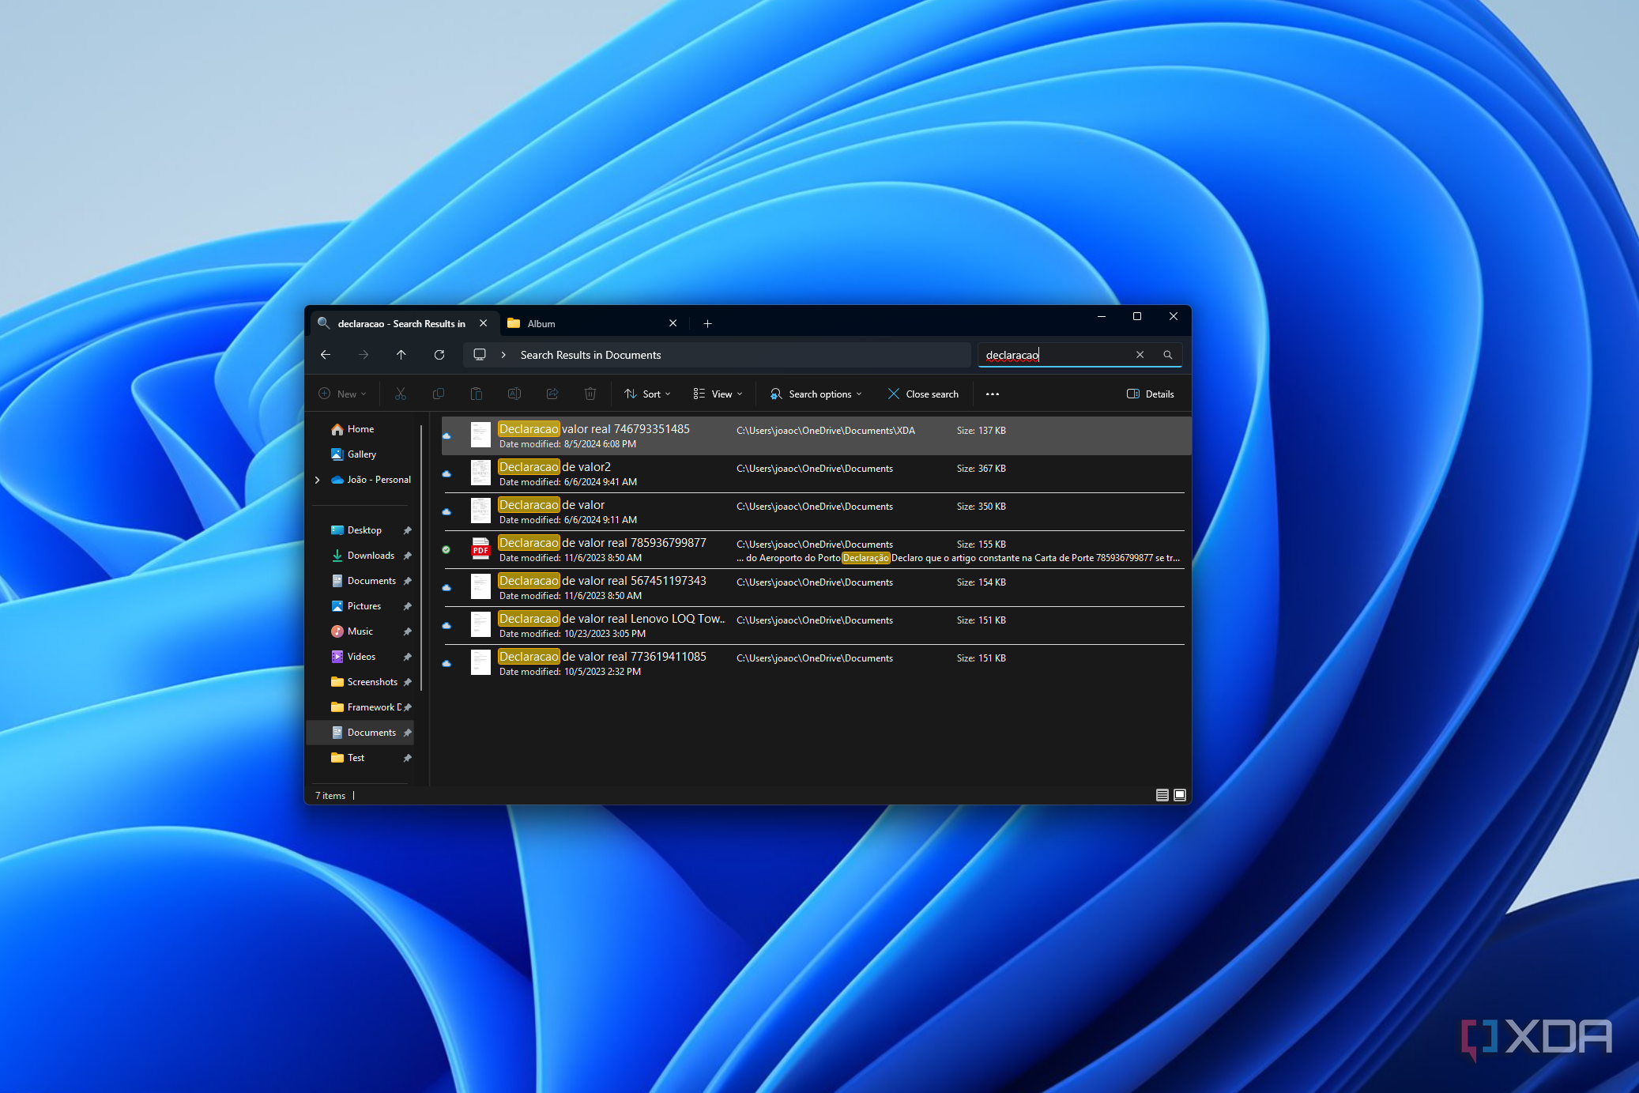1639x1093 pixels.
Task: Open the Music quick access folder
Action: click(x=360, y=631)
